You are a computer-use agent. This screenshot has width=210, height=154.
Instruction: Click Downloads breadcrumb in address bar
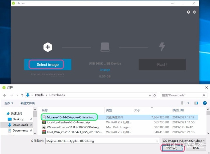coord(57,95)
